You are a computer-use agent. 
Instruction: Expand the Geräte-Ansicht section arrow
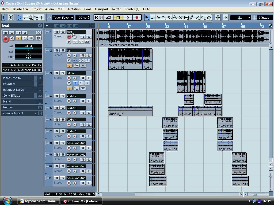click(36, 113)
